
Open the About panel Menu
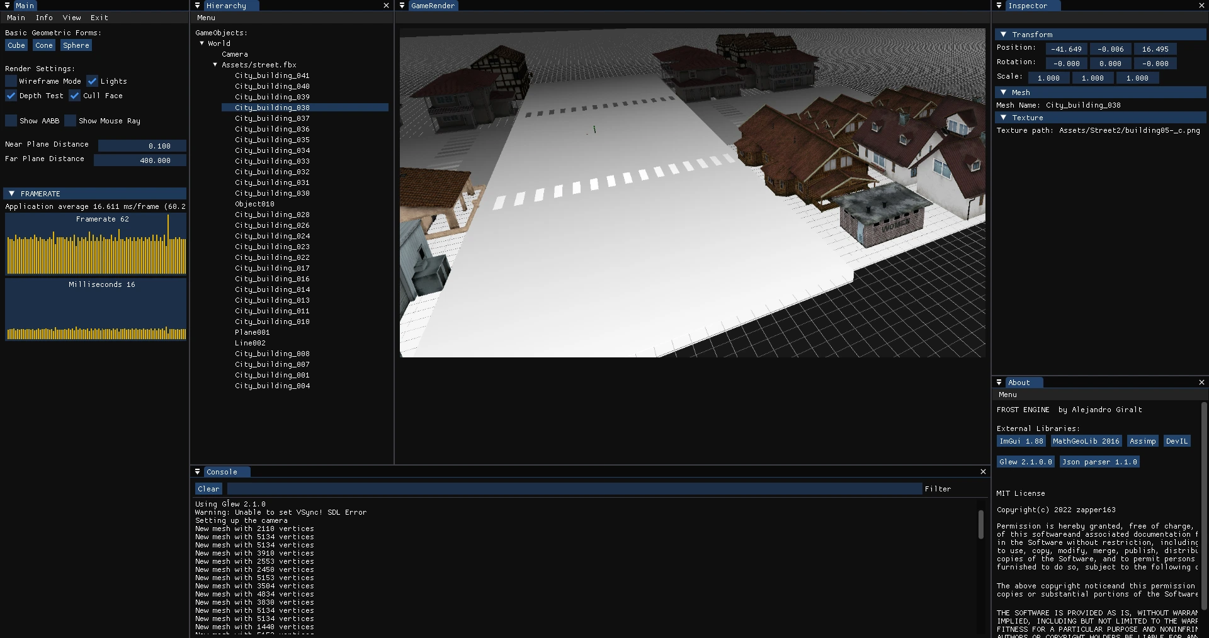1007,395
